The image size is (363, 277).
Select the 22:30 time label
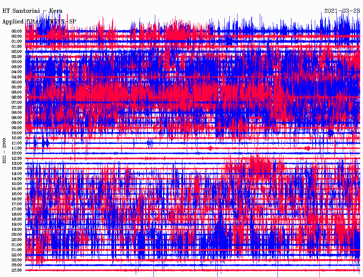click(17, 260)
